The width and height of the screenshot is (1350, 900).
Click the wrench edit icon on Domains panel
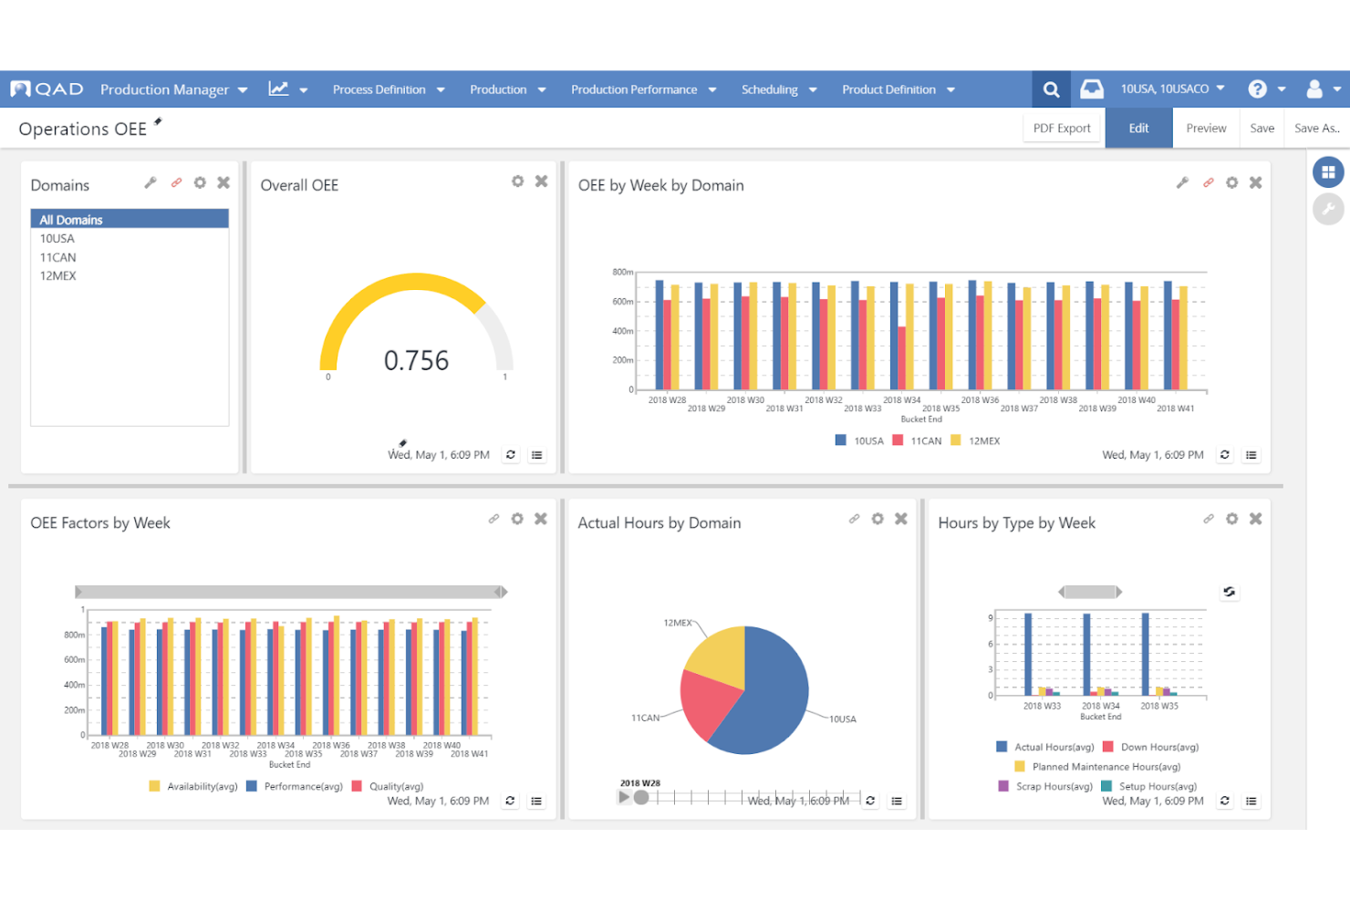click(x=151, y=181)
